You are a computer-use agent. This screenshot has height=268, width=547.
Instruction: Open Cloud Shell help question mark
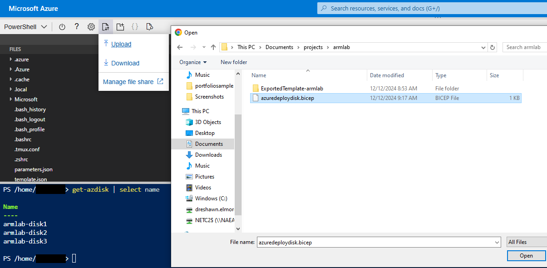click(x=77, y=27)
